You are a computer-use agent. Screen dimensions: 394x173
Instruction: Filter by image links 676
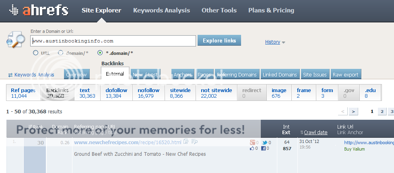click(x=279, y=93)
